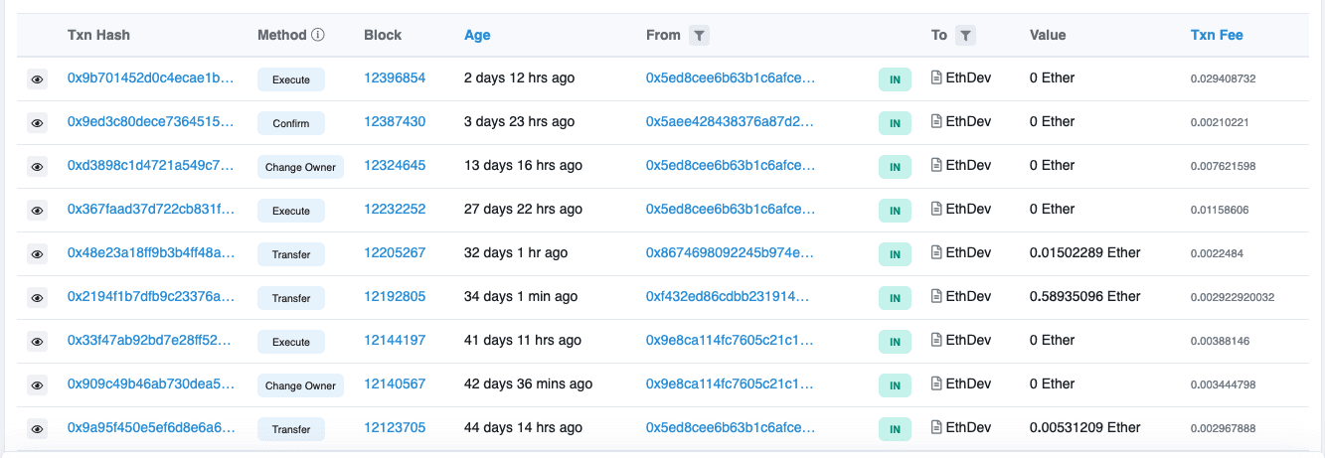Open sender address 0x8674698092245b974e
This screenshot has width=1325, height=458.
[x=731, y=252]
